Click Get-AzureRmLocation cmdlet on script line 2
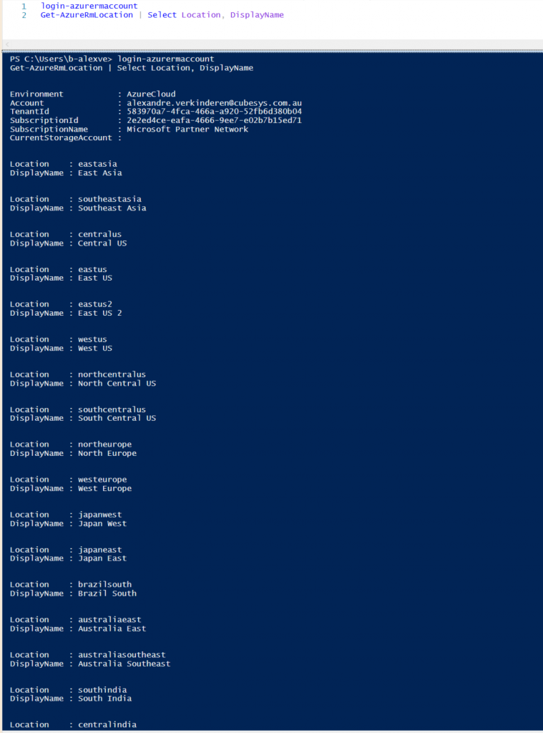 tap(87, 15)
